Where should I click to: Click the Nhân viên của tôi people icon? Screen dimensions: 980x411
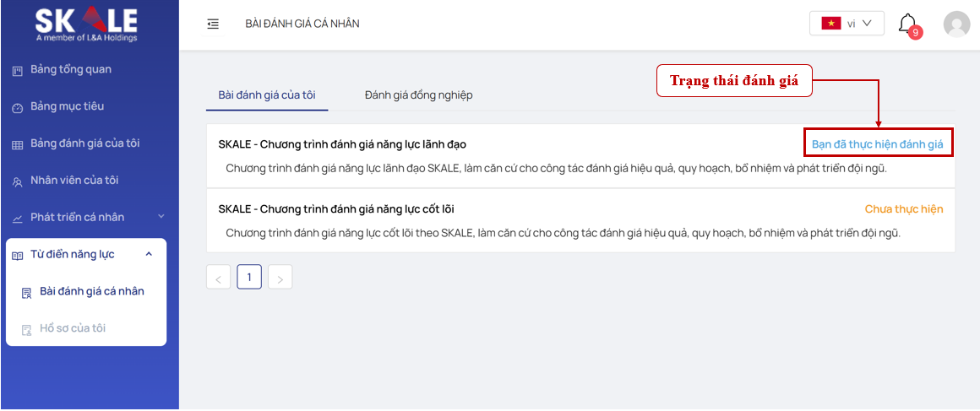click(x=17, y=181)
